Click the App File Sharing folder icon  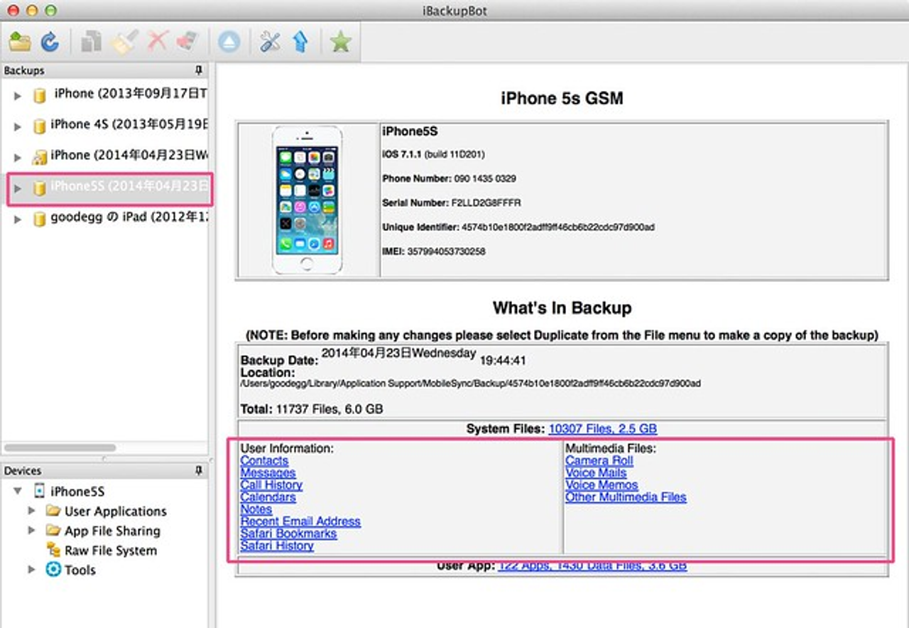point(53,530)
